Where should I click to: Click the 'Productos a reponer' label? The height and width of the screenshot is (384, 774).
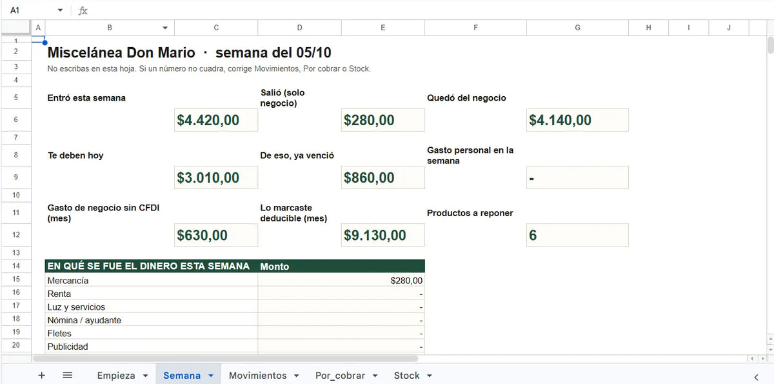(x=470, y=213)
